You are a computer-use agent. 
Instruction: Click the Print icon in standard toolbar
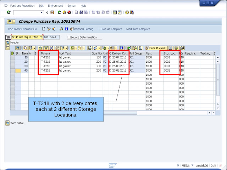coord(76,12)
